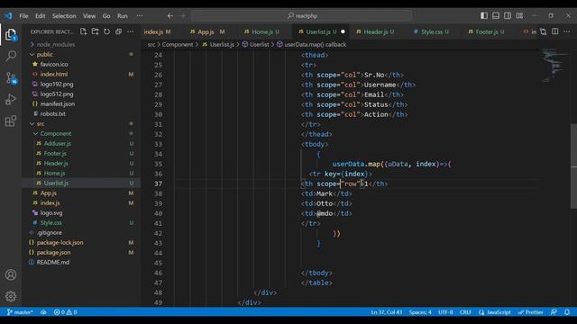Change end of line sequence CRLF
Screen dimensions: 577x324
(x=465, y=312)
